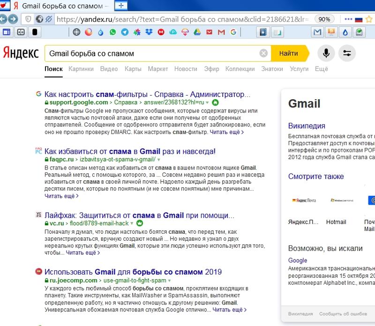The width and height of the screenshot is (375, 326).
Task: Open the globe bookmark in bookmarks toolbar
Action: click(x=76, y=32)
